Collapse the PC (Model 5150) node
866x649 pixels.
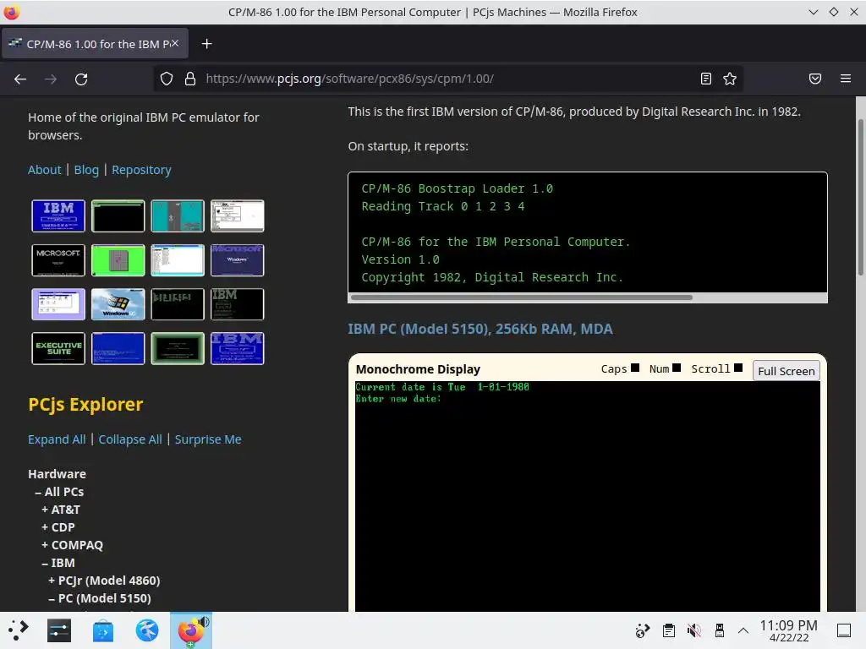click(x=100, y=598)
